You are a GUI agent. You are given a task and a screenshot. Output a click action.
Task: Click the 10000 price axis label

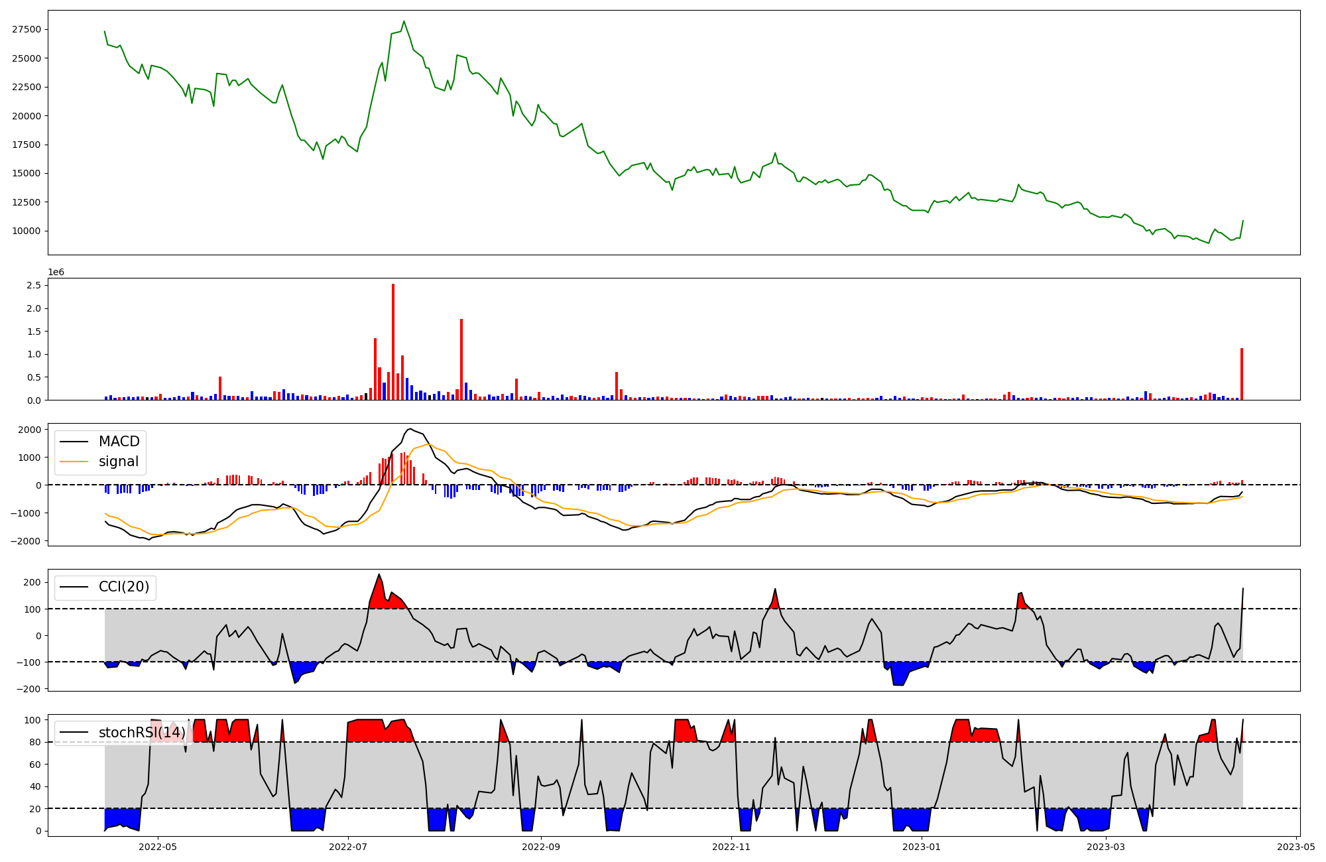click(26, 231)
